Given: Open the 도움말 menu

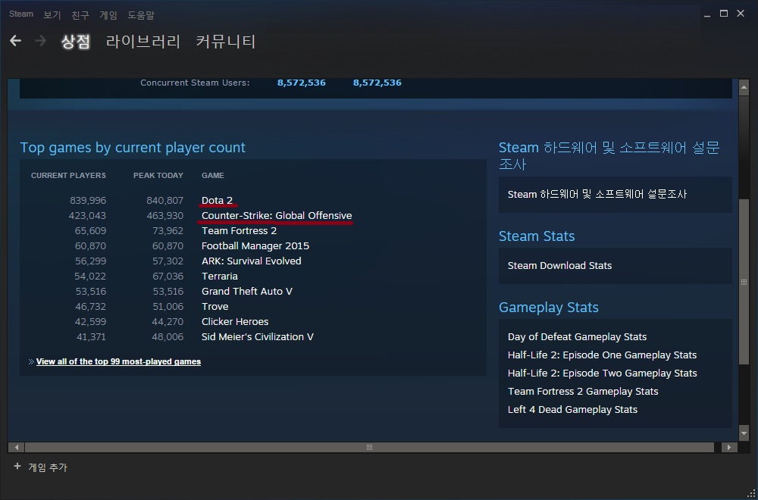Looking at the screenshot, I should point(140,14).
